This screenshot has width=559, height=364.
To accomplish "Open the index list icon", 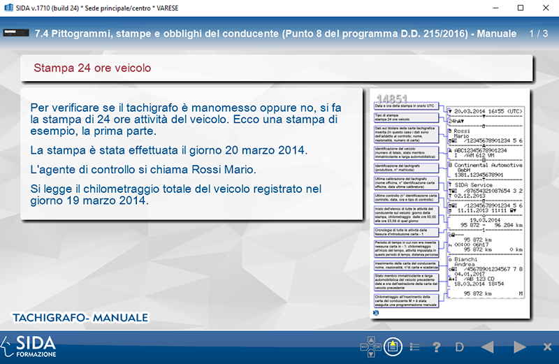I will click(x=414, y=347).
